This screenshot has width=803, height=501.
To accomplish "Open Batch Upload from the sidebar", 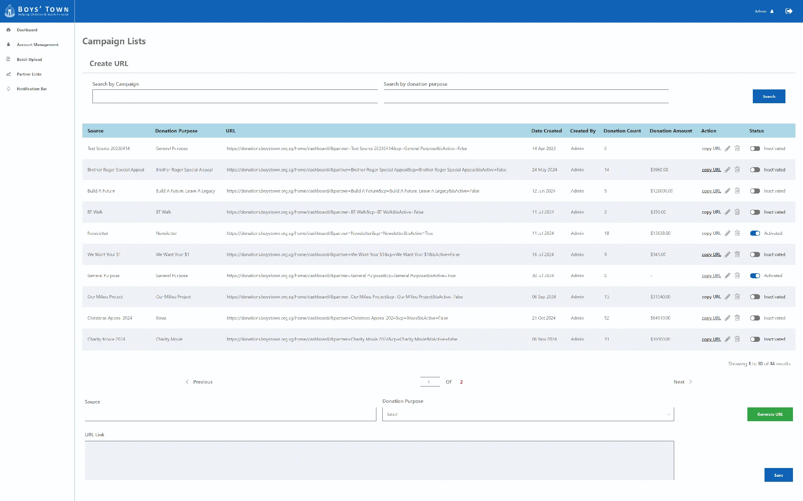I will coord(29,59).
